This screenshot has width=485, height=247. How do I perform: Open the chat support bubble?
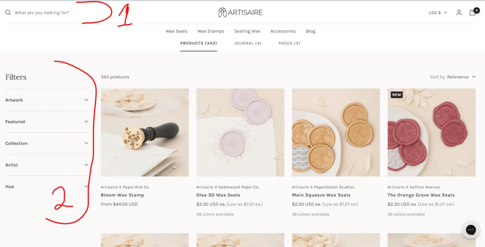(471, 229)
